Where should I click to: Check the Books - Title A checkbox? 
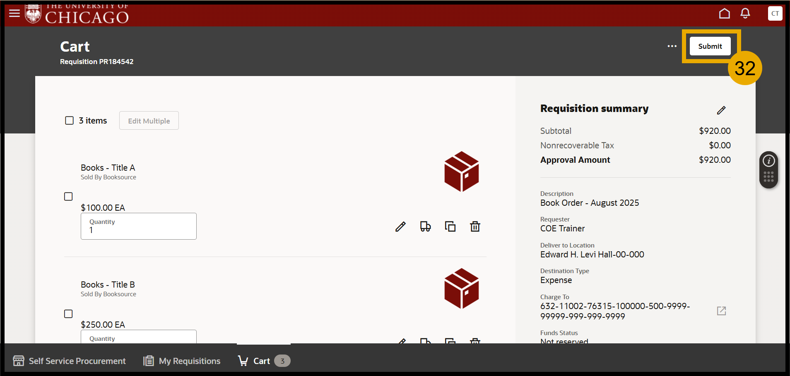[68, 196]
